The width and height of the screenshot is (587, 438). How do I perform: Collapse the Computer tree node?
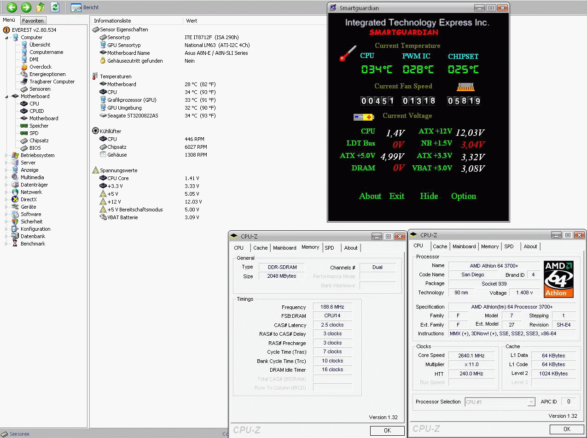[7, 38]
